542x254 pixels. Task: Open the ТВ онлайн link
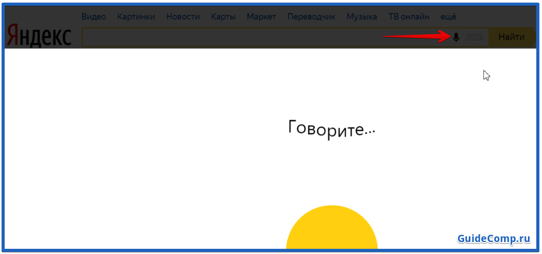click(x=409, y=17)
